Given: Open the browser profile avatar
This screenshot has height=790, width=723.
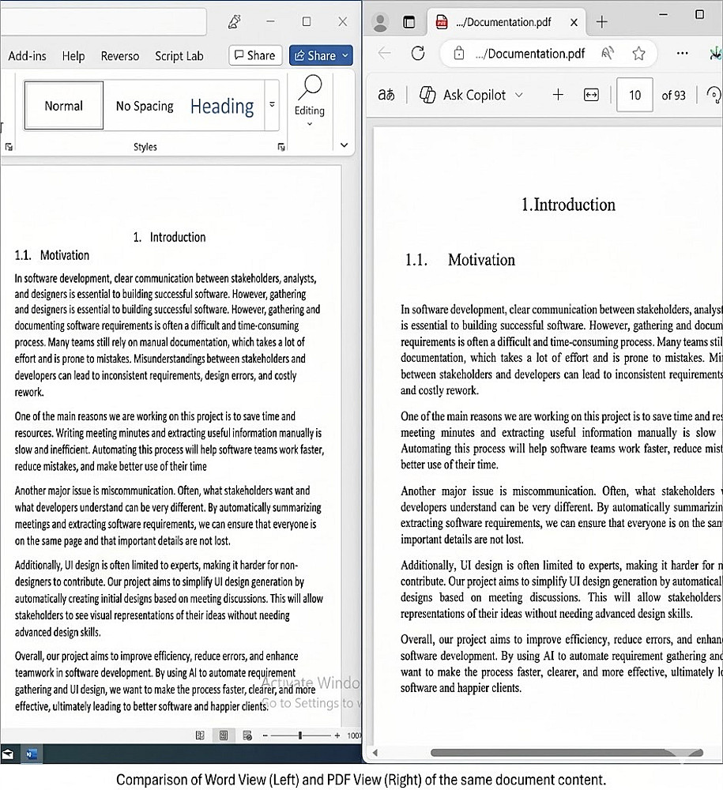Looking at the screenshot, I should 380,21.
